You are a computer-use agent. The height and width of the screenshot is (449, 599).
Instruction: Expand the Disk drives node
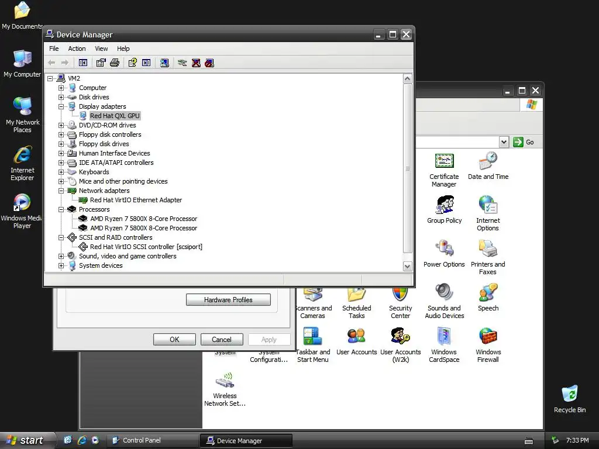tap(61, 97)
